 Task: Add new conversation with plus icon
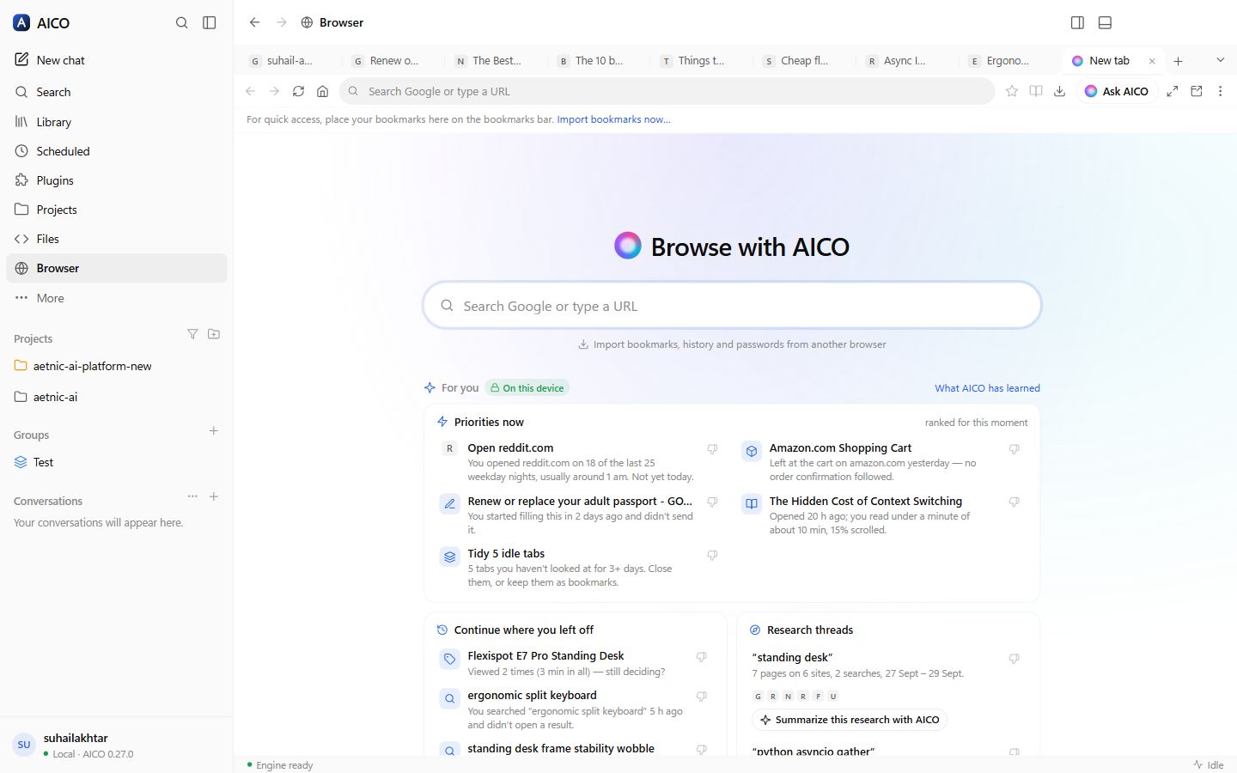(214, 496)
